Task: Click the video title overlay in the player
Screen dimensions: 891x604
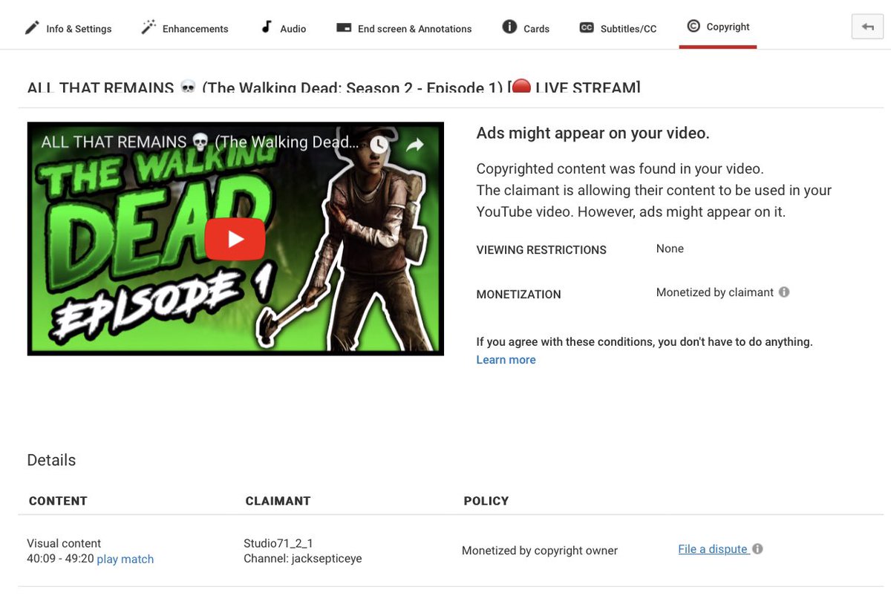Action: pyautogui.click(x=200, y=142)
